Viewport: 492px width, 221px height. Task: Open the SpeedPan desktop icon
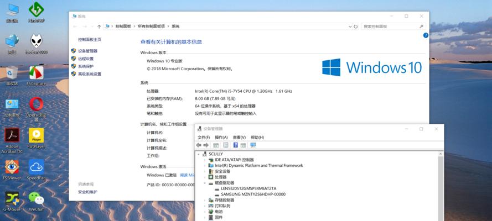[x=36, y=170]
